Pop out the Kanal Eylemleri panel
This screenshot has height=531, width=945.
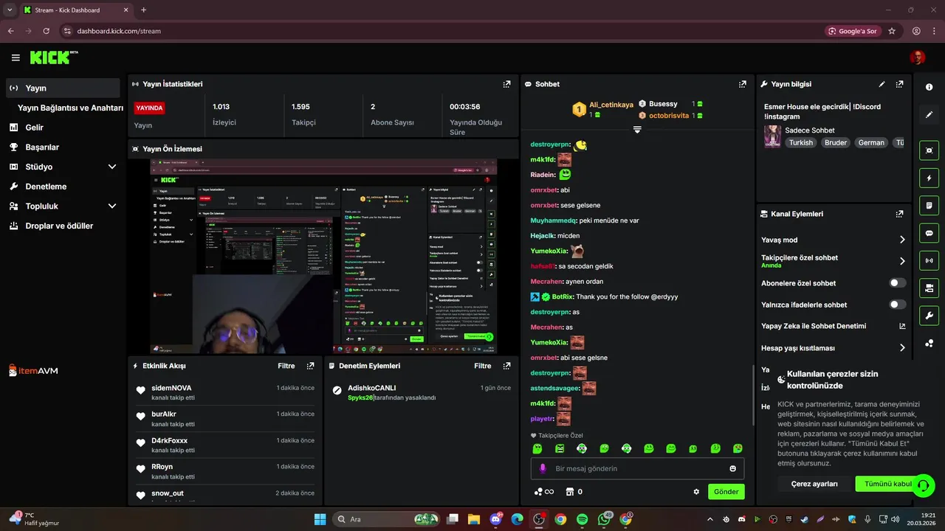tap(899, 214)
